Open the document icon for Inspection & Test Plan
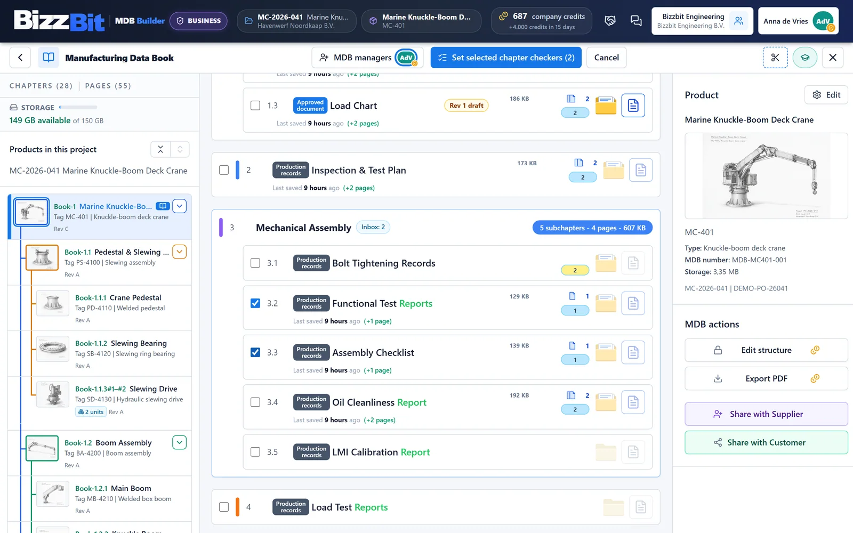 pos(641,170)
